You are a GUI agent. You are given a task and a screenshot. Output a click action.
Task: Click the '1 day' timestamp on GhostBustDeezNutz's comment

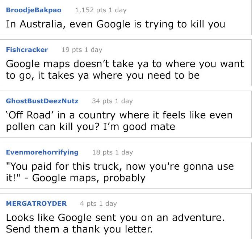pos(124,101)
